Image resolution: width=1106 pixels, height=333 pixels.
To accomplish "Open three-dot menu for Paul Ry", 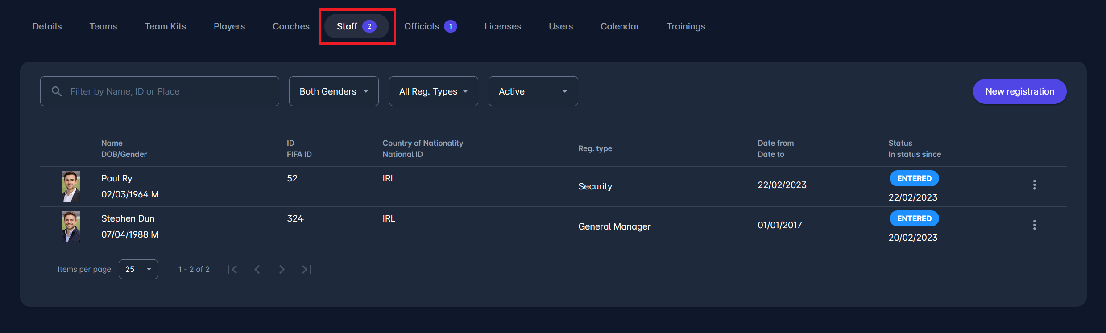I will click(1034, 185).
